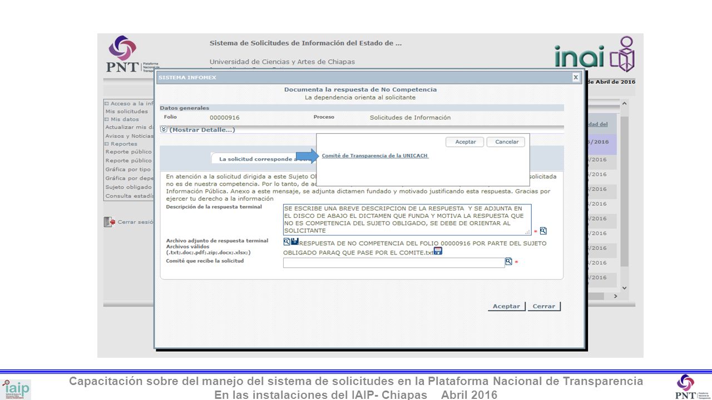Click the blue floppy icon after COMITE.txt

[438, 251]
